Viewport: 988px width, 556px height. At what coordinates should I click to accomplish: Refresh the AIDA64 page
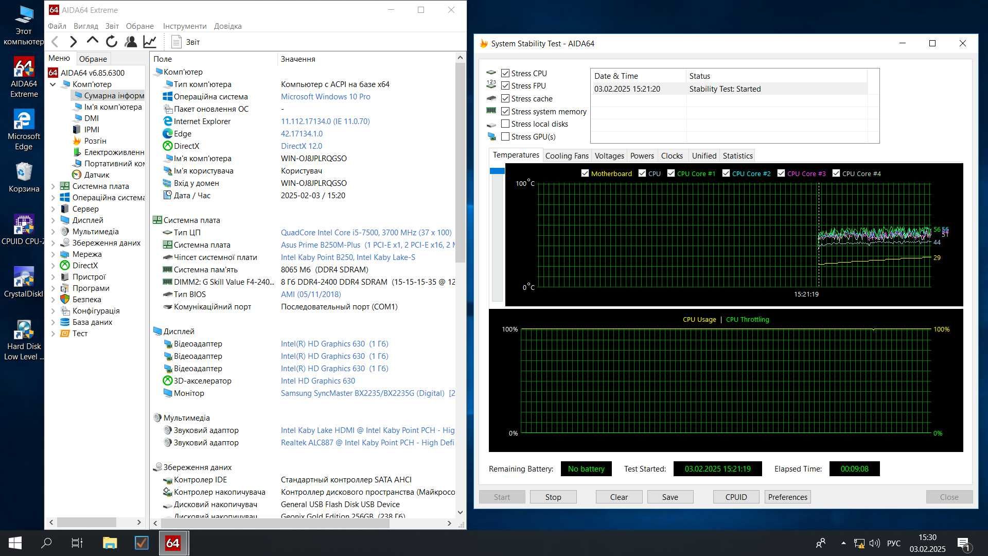pyautogui.click(x=111, y=42)
